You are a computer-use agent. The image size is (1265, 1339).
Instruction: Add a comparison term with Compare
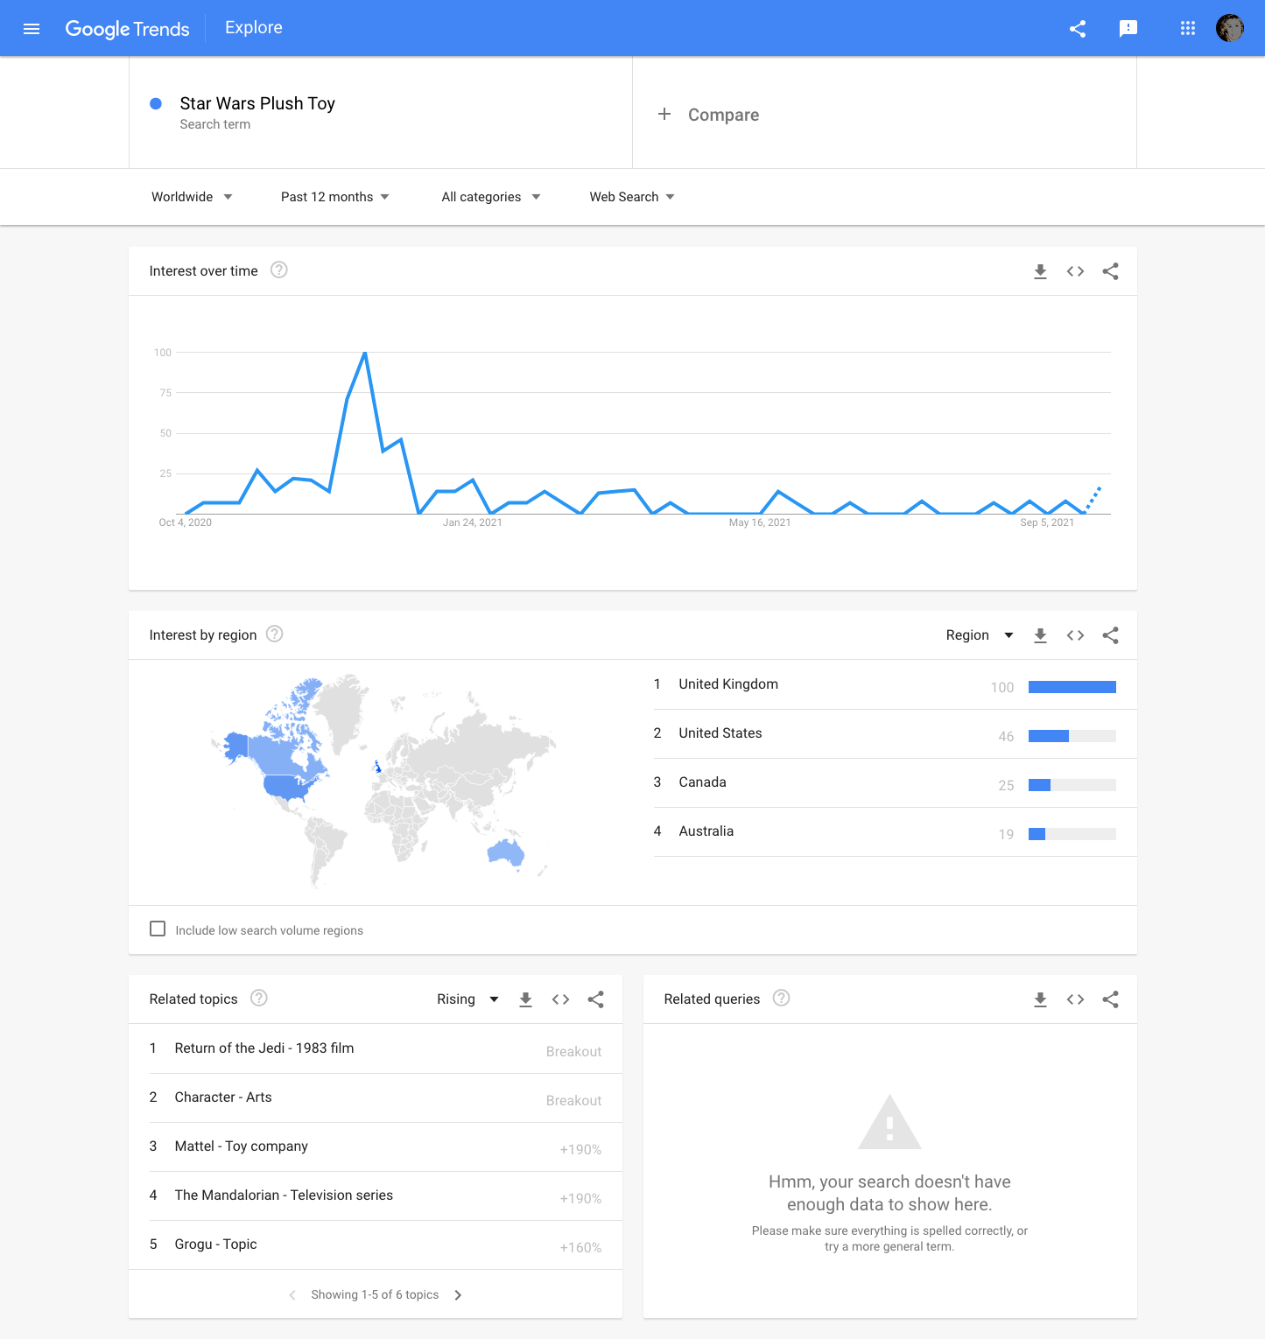coord(723,115)
